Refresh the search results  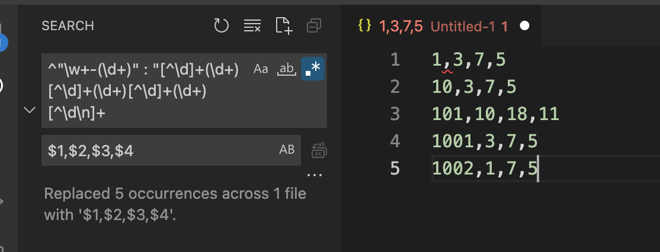pyautogui.click(x=221, y=25)
